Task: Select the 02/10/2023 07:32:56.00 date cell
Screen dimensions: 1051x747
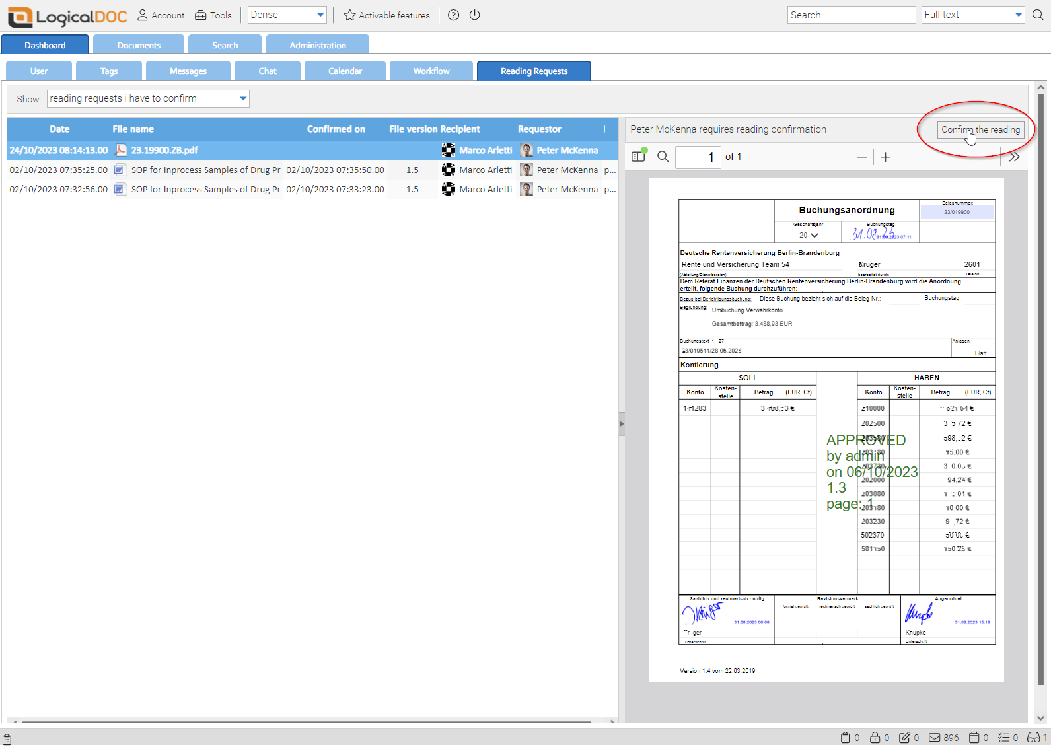Action: coord(59,189)
